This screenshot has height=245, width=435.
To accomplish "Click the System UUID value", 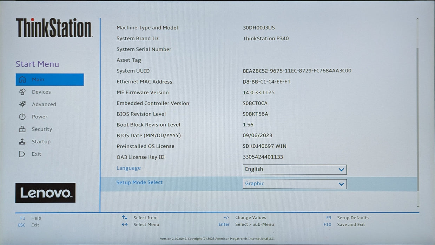I will [x=297, y=71].
